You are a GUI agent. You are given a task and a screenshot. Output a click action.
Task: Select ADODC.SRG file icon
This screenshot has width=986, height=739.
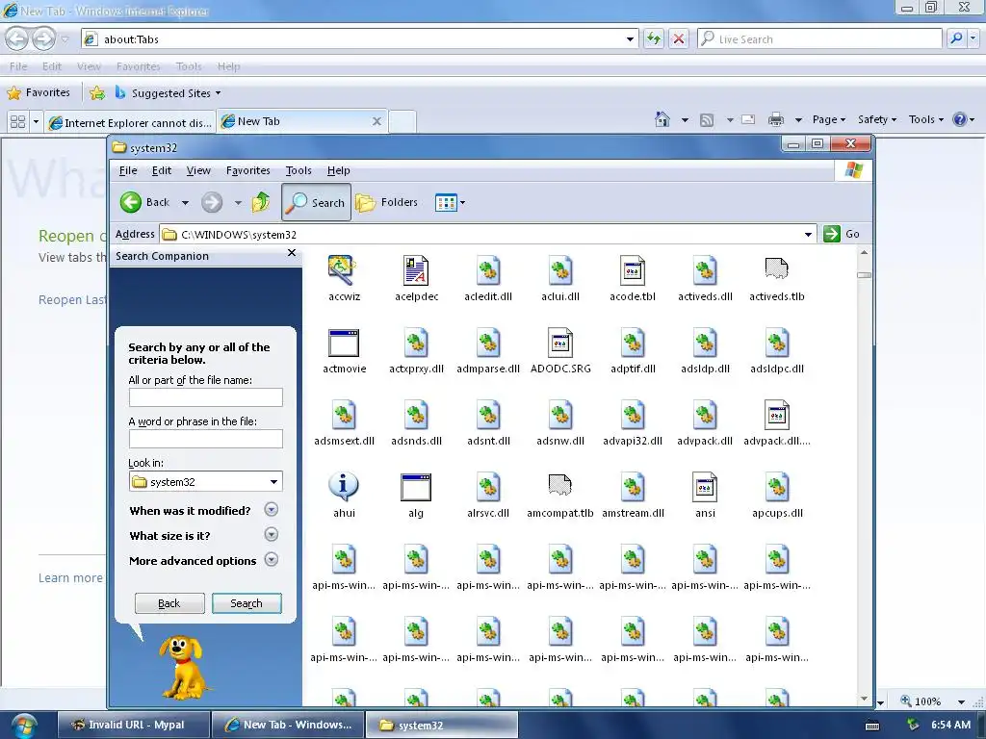point(560,343)
